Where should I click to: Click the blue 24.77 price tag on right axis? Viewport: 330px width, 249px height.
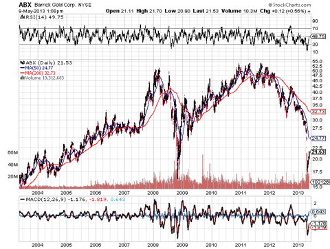pos(318,139)
